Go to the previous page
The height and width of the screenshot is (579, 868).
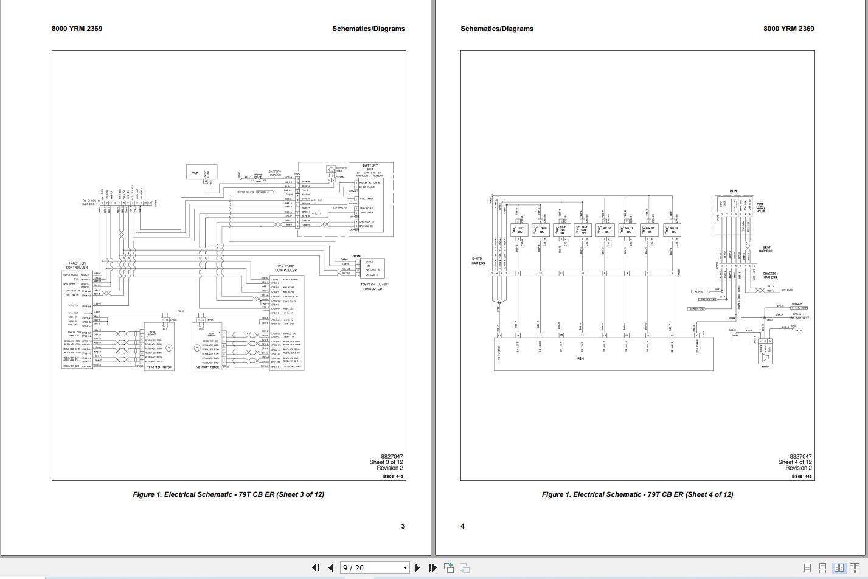tap(330, 567)
